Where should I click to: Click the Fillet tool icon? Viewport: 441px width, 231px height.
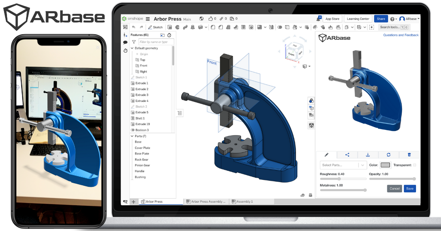click(x=212, y=27)
